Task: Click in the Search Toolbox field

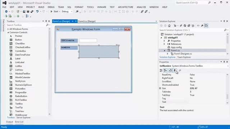Action: tap(26, 25)
